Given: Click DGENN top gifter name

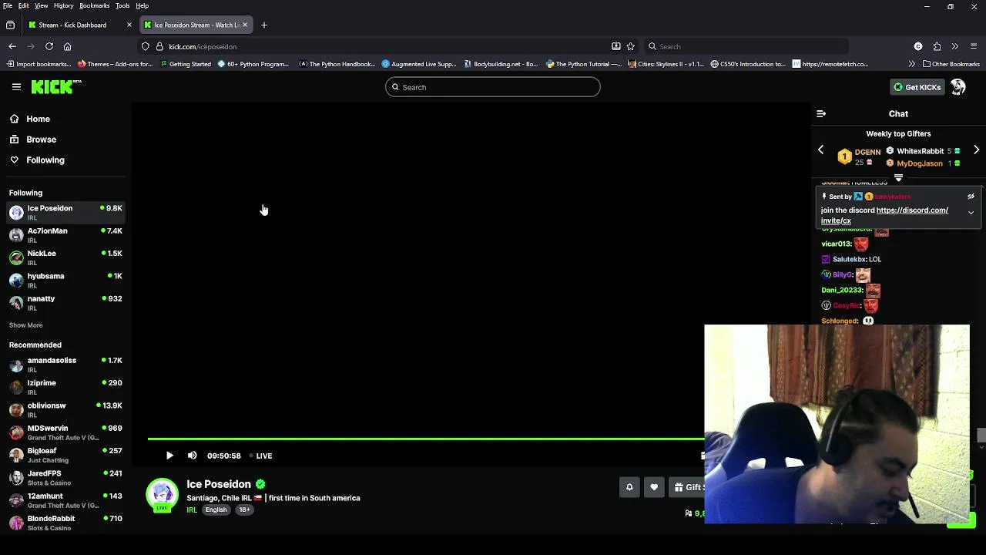Looking at the screenshot, I should [867, 153].
